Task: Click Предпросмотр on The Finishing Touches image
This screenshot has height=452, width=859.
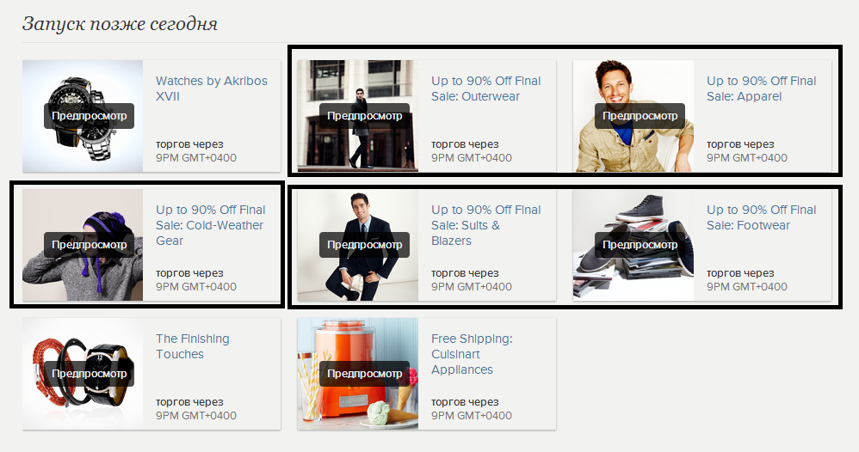Action: click(x=90, y=374)
